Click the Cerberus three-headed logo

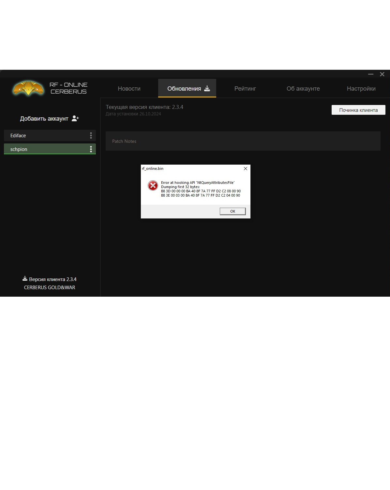click(x=28, y=88)
